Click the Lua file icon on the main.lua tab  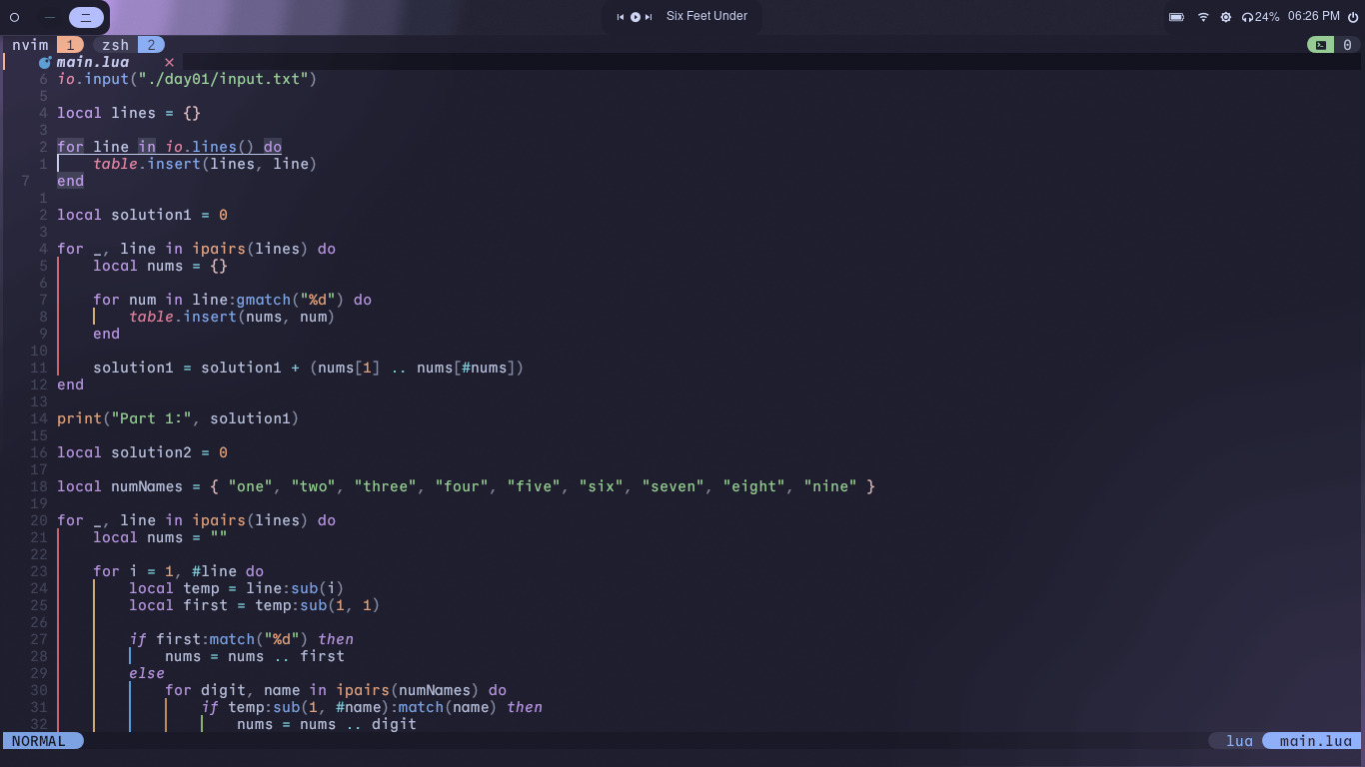(x=45, y=62)
